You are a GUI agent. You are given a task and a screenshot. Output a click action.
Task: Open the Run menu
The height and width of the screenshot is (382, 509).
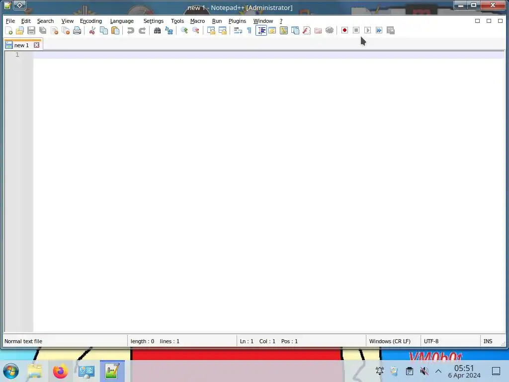click(217, 21)
